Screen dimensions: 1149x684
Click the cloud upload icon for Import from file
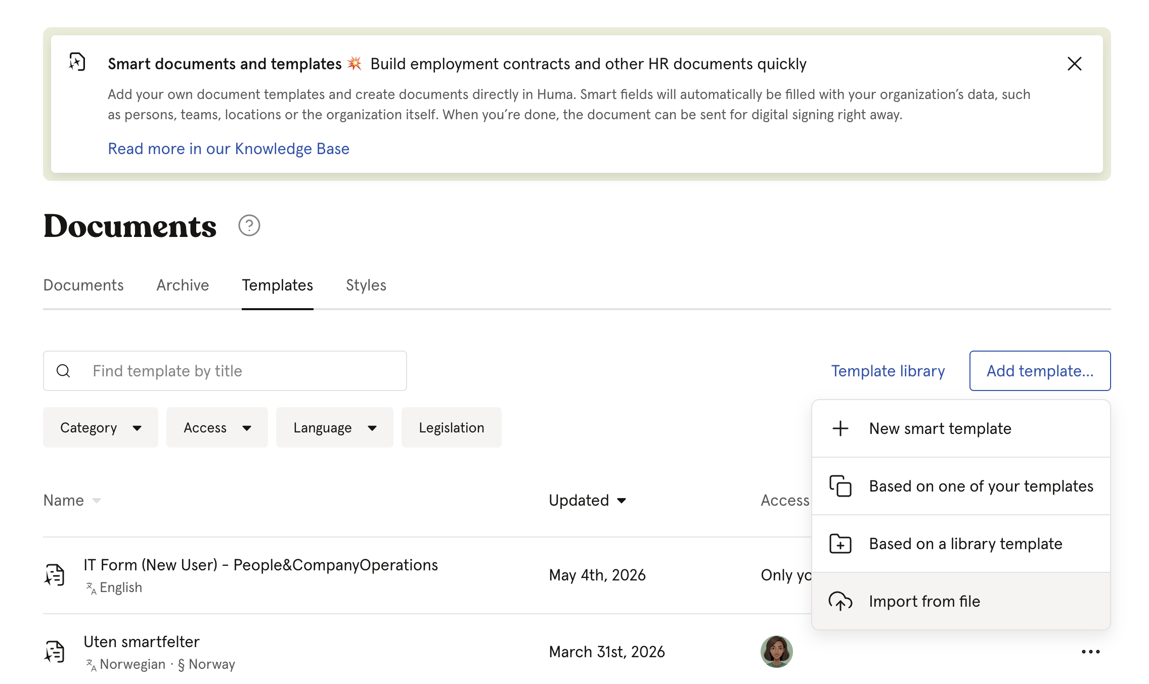click(840, 601)
